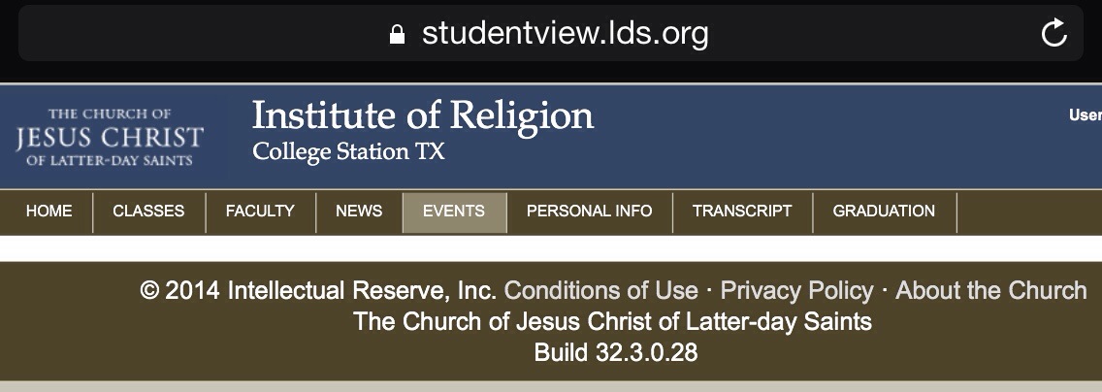The height and width of the screenshot is (392, 1102).
Task: Select the FACULTY tab
Action: coord(260,212)
